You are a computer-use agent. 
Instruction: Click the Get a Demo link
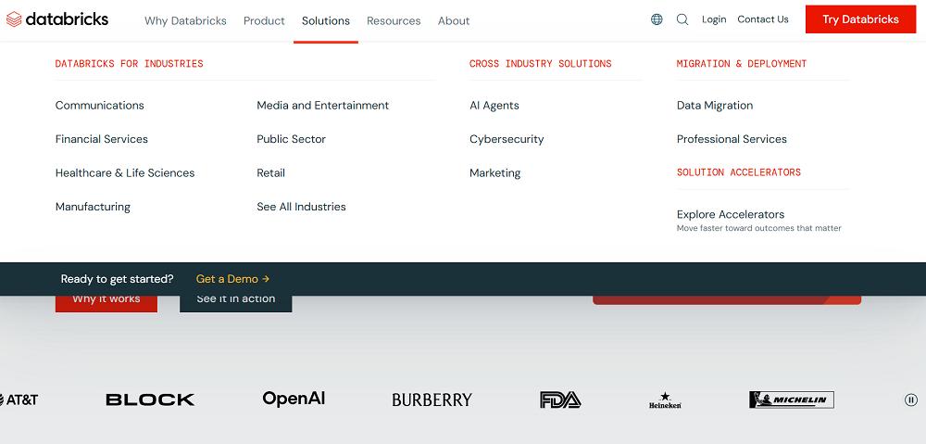(x=232, y=279)
